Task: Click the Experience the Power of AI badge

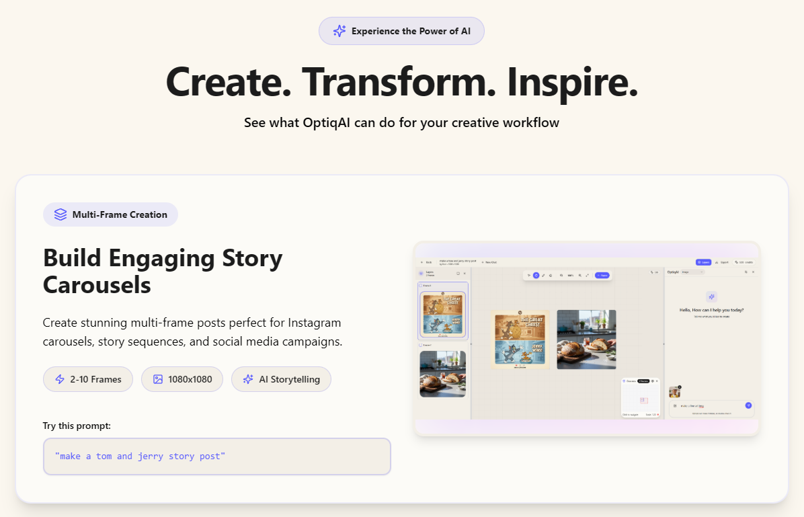Action: coord(401,31)
